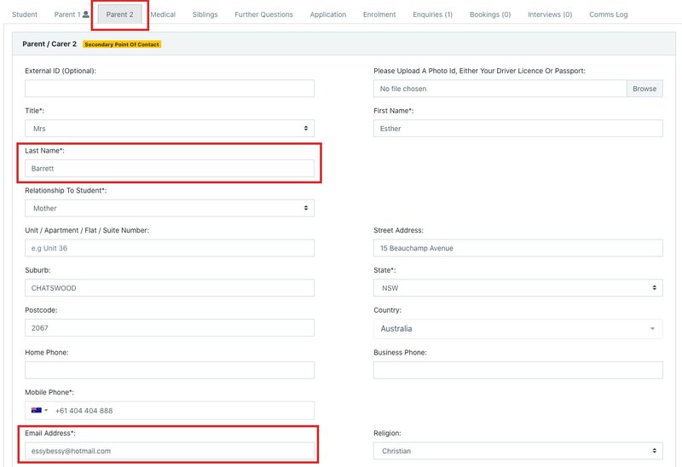The image size is (682, 467).
Task: Expand the State dropdown showing NSW
Action: [x=517, y=288]
